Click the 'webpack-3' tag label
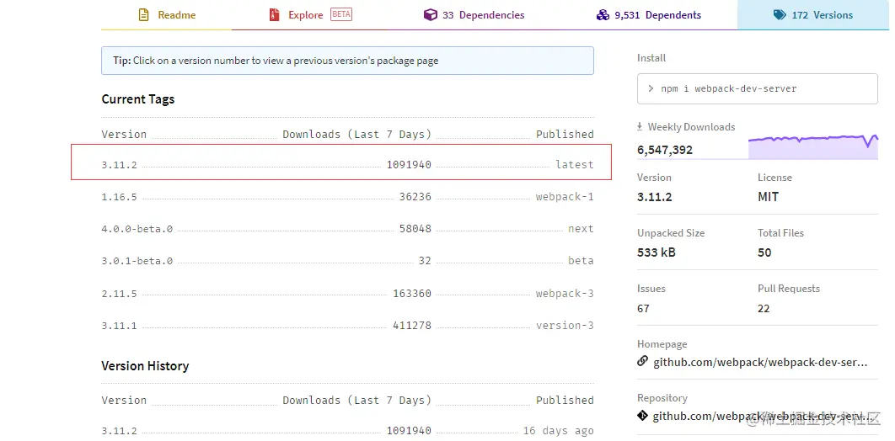The image size is (895, 441). click(x=565, y=294)
